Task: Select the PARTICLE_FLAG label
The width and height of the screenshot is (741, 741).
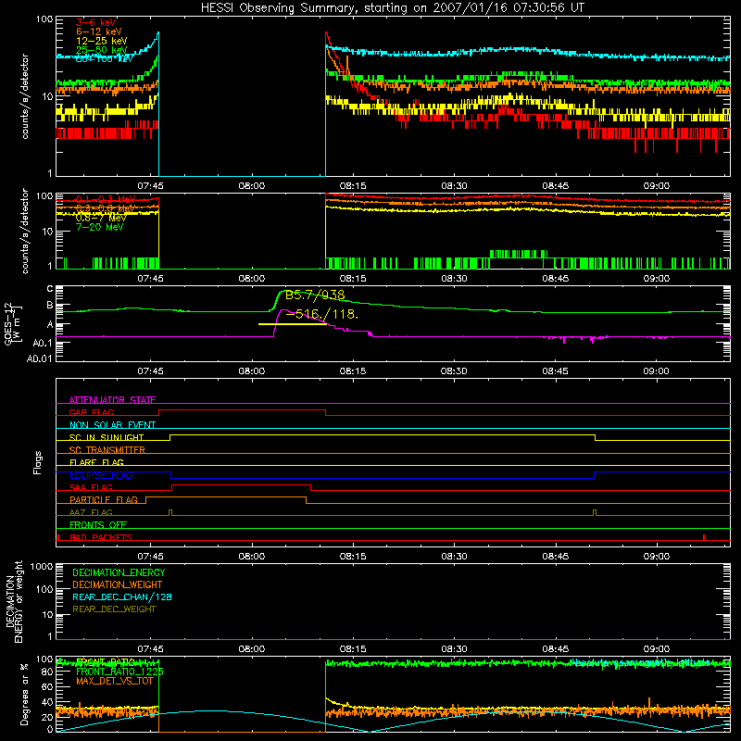Action: 104,499
